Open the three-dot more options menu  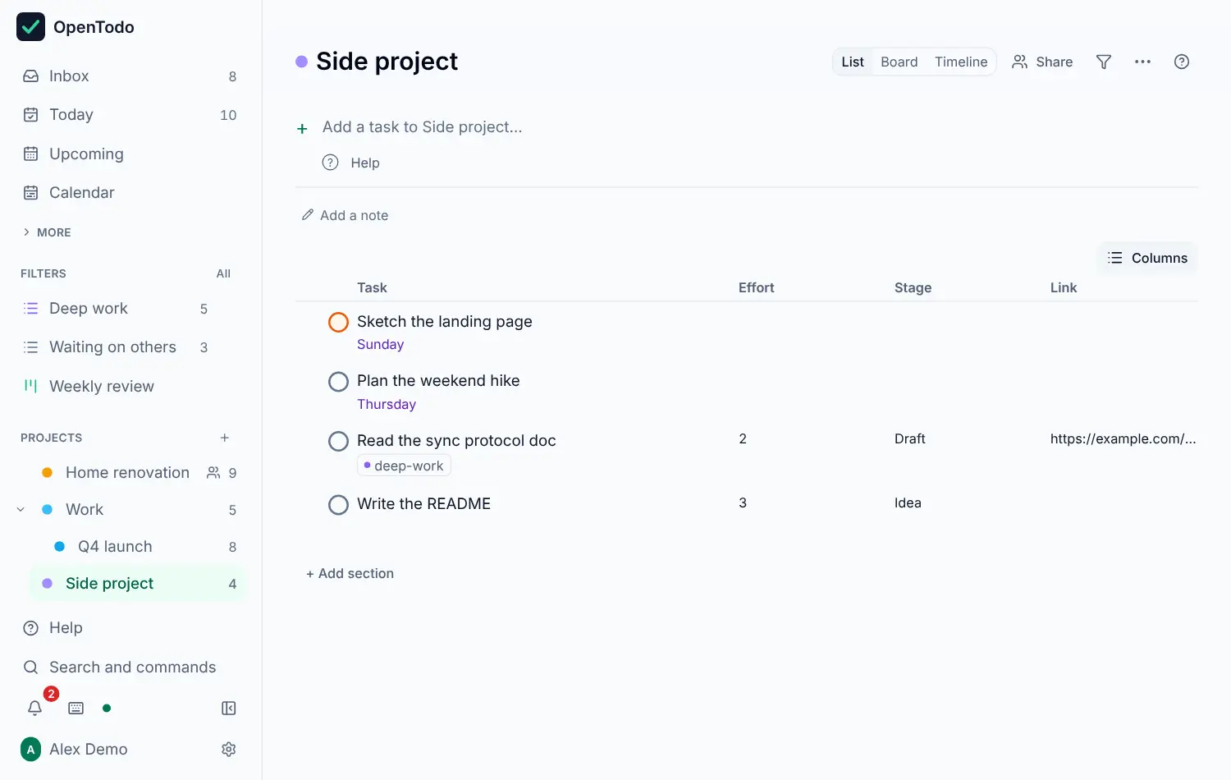point(1142,62)
